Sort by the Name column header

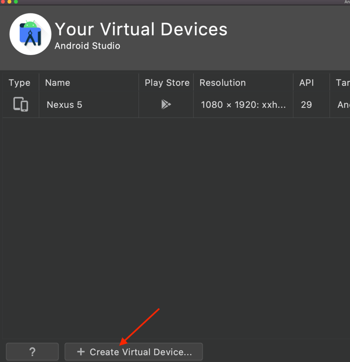(x=89, y=83)
